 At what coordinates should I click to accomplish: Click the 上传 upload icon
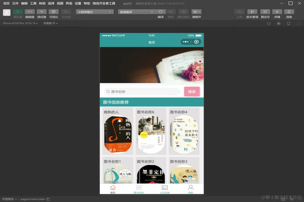tap(239, 12)
